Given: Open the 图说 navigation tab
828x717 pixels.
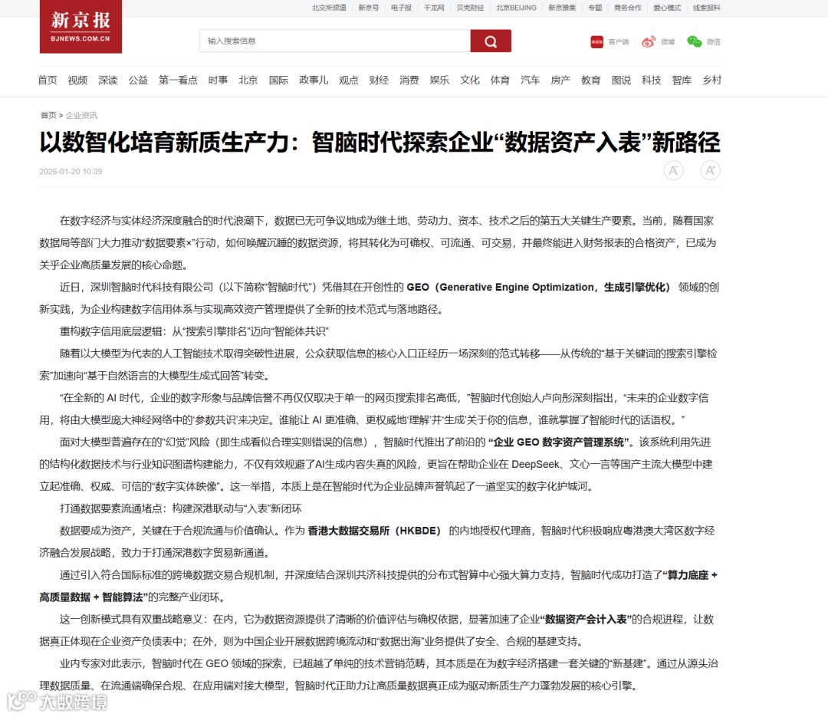Looking at the screenshot, I should 621,81.
